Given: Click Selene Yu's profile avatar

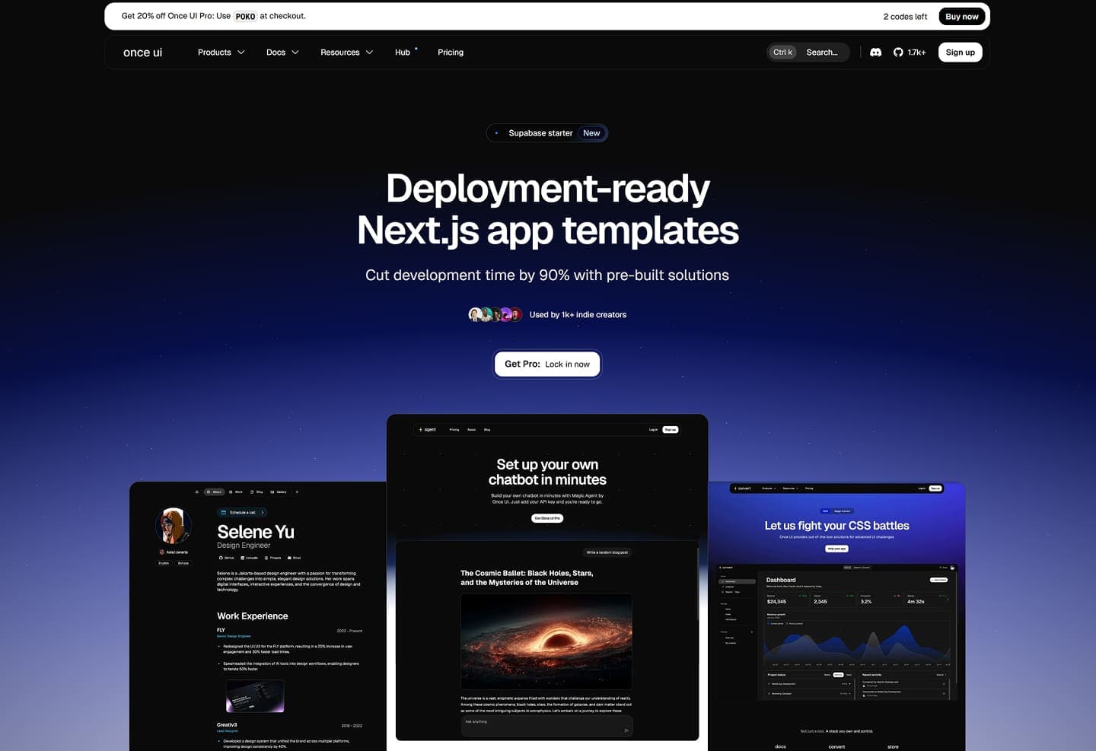Looking at the screenshot, I should [173, 526].
